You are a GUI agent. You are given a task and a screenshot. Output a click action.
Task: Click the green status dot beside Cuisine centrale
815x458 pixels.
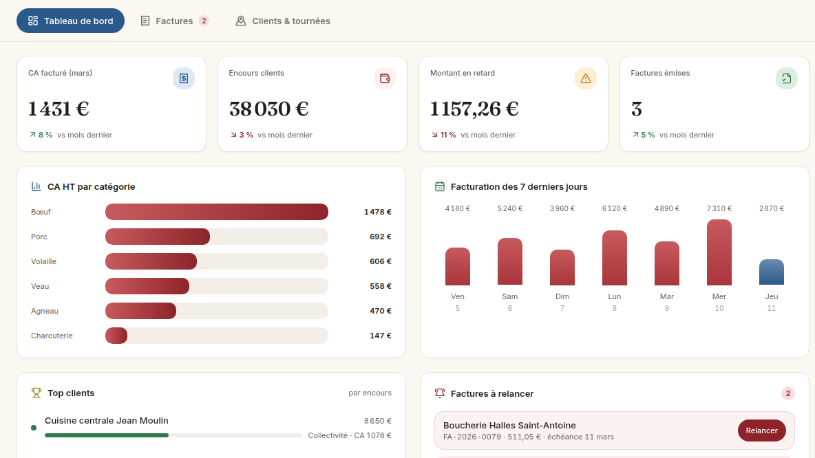pyautogui.click(x=34, y=428)
